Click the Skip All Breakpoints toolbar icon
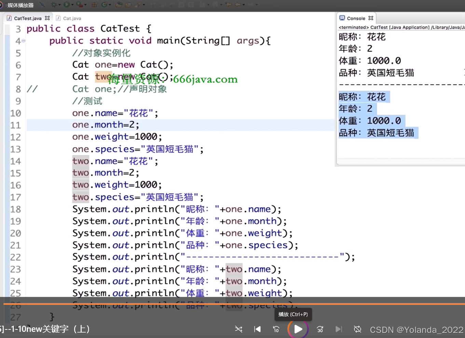The image size is (465, 338). click(x=42, y=4)
